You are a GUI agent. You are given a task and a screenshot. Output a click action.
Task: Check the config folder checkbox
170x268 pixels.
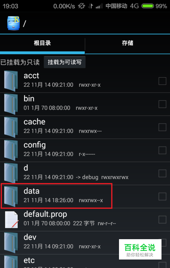(x=162, y=150)
